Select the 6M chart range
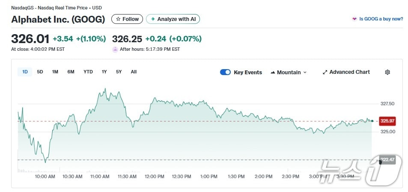Image resolution: width=408 pixels, height=192 pixels. [71, 72]
